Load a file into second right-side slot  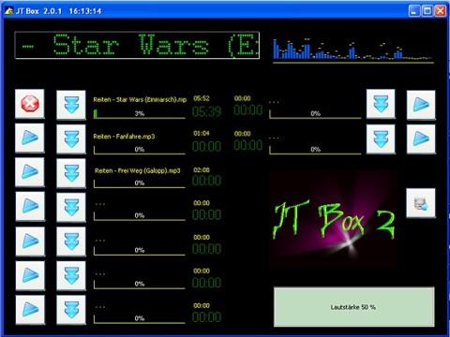[x=381, y=139]
